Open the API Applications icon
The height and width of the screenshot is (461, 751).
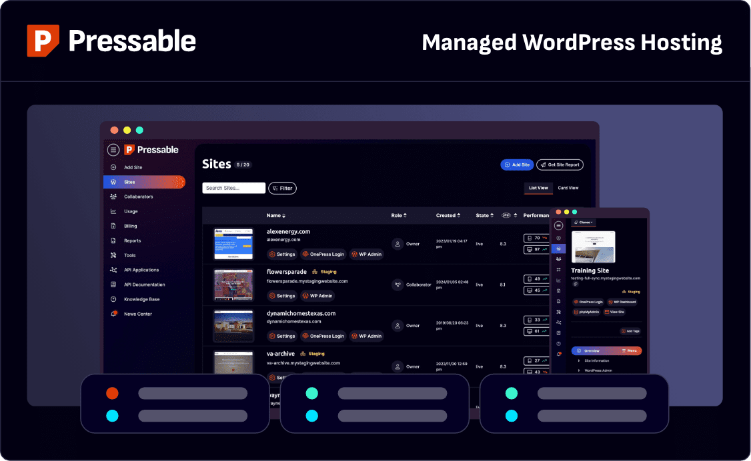tap(113, 270)
